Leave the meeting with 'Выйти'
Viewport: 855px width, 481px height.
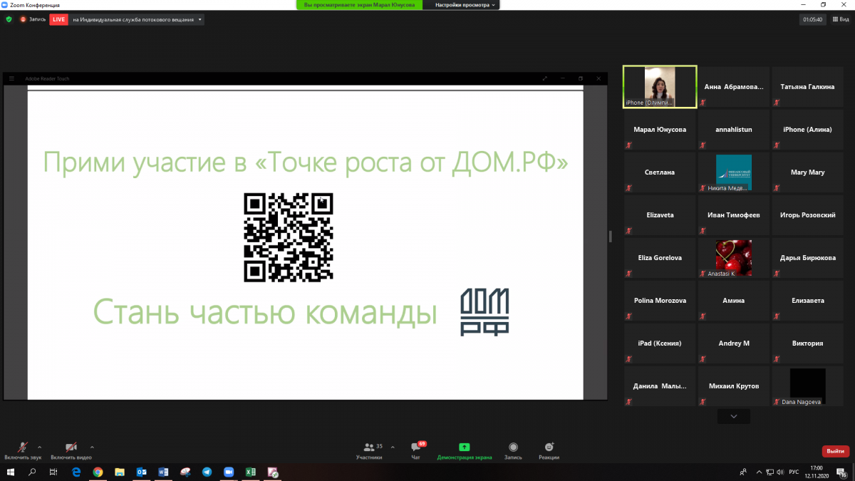click(835, 451)
